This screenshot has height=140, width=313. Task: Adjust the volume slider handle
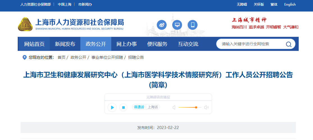(x=196, y=107)
